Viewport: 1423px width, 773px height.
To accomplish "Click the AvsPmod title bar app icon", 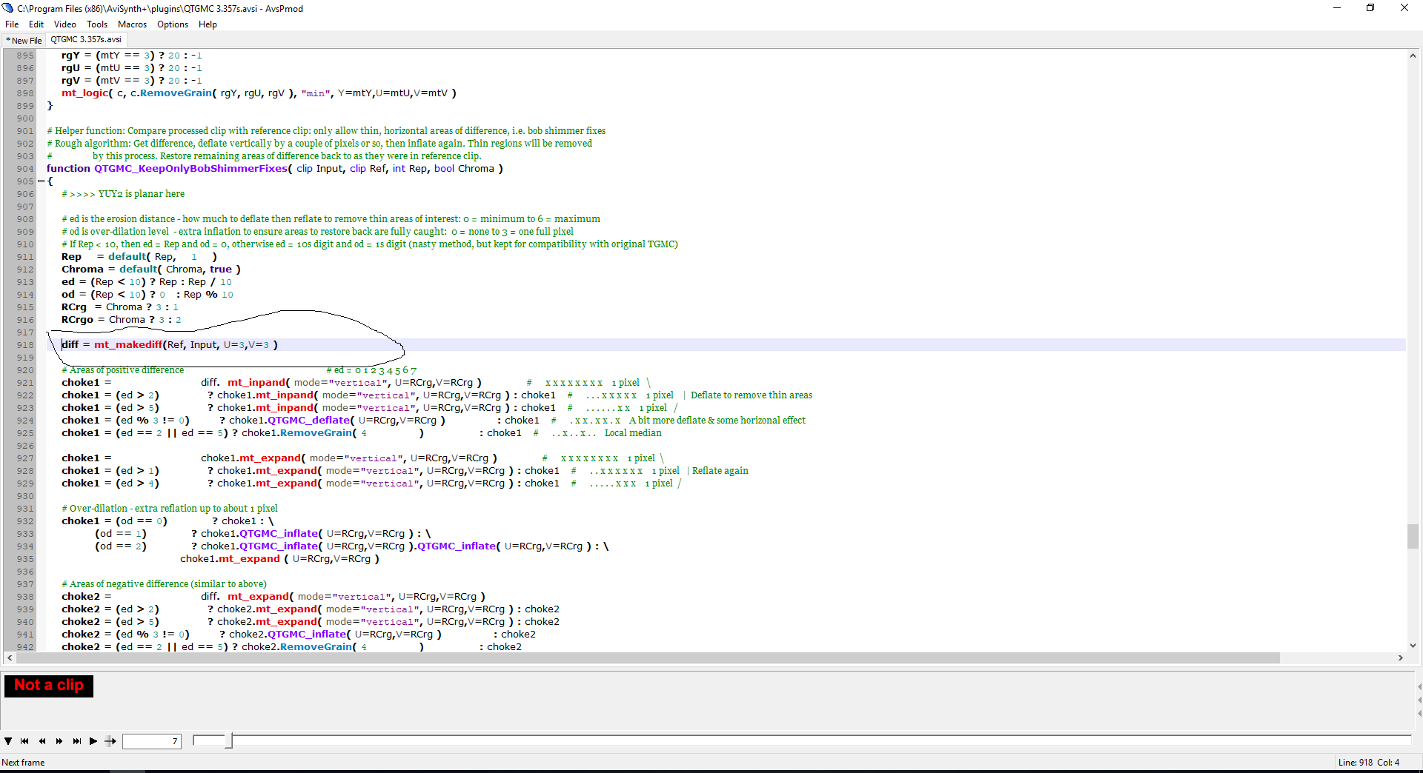I will pos(8,8).
